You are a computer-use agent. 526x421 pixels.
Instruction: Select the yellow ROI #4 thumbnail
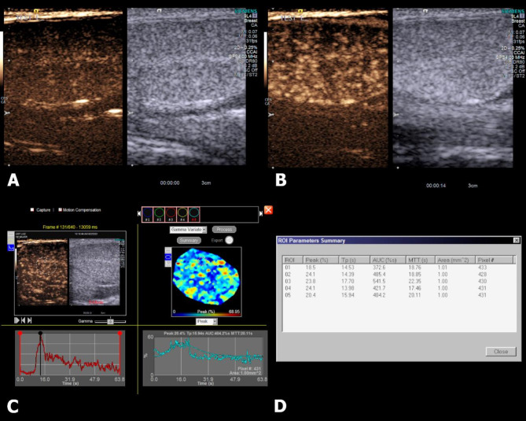coord(182,215)
